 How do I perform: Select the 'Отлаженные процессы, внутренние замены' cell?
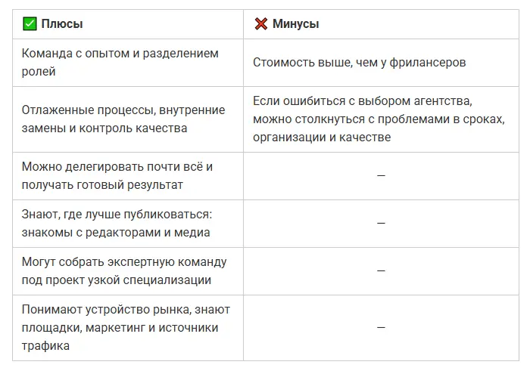[123, 119]
